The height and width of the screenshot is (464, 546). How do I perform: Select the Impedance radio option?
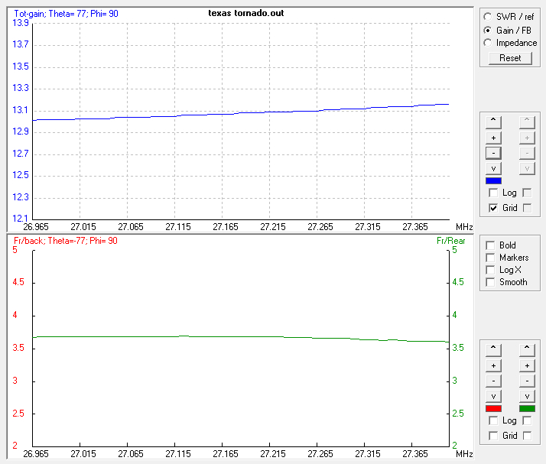coord(489,43)
